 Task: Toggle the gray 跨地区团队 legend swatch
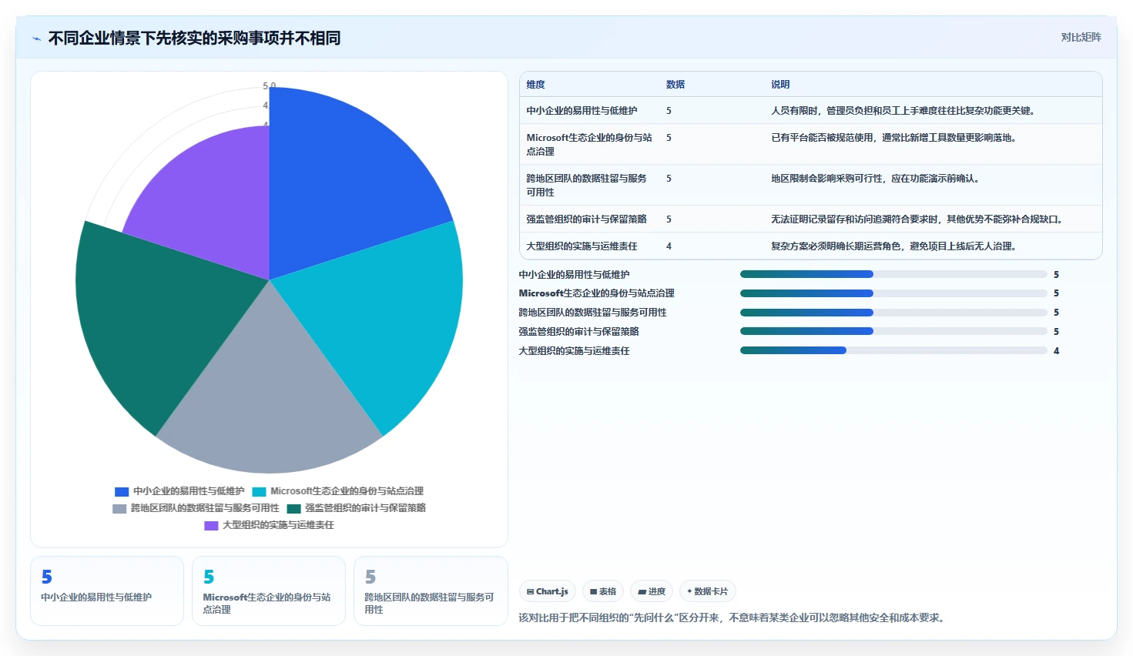point(119,508)
